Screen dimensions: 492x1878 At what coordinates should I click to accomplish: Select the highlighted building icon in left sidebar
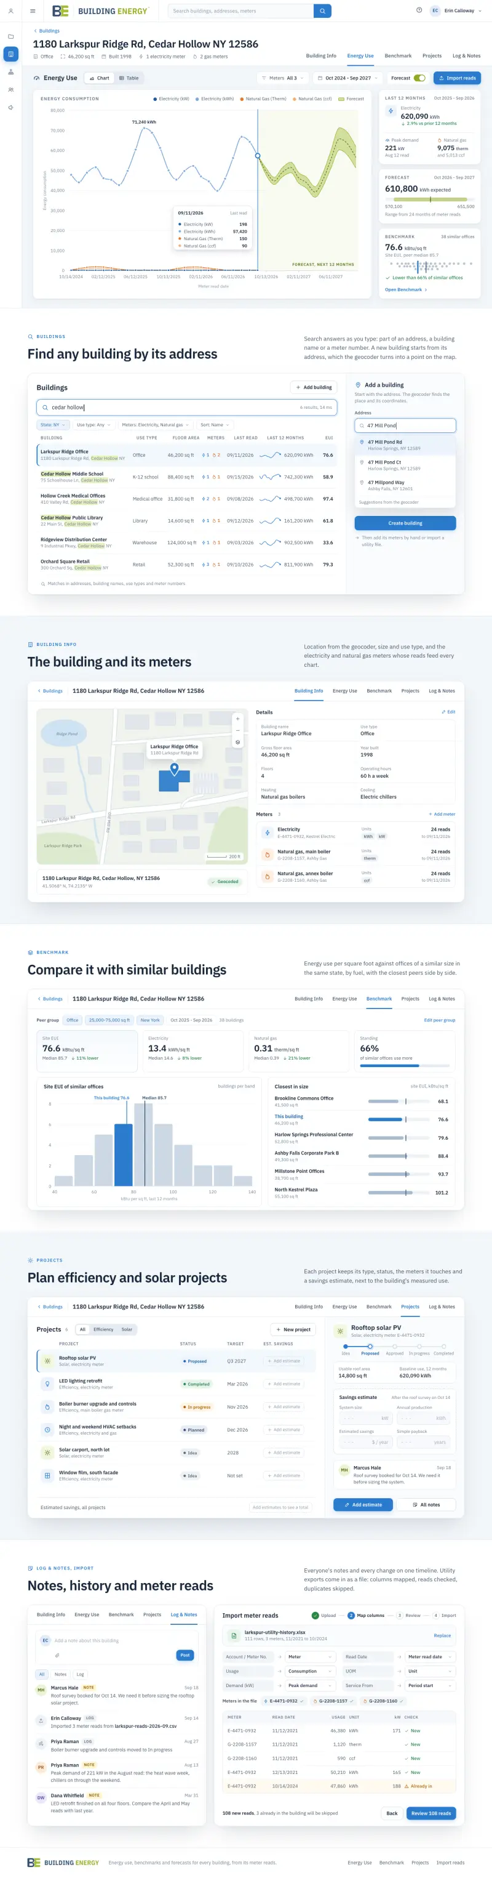pos(11,54)
